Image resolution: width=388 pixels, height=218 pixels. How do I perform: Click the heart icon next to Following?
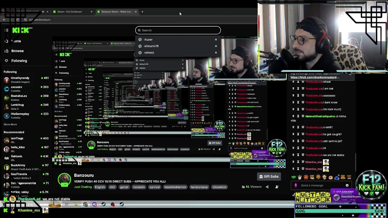coord(6,61)
